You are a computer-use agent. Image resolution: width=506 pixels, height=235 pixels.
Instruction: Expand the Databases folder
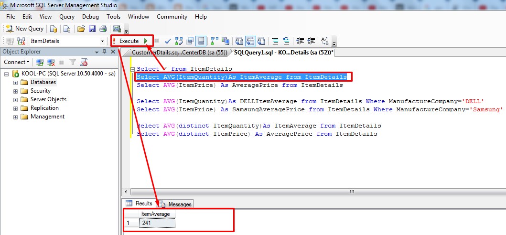click(x=15, y=83)
